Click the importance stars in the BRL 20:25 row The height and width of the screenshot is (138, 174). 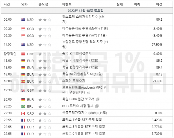pos(45,107)
